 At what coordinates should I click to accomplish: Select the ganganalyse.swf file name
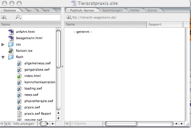37,70
